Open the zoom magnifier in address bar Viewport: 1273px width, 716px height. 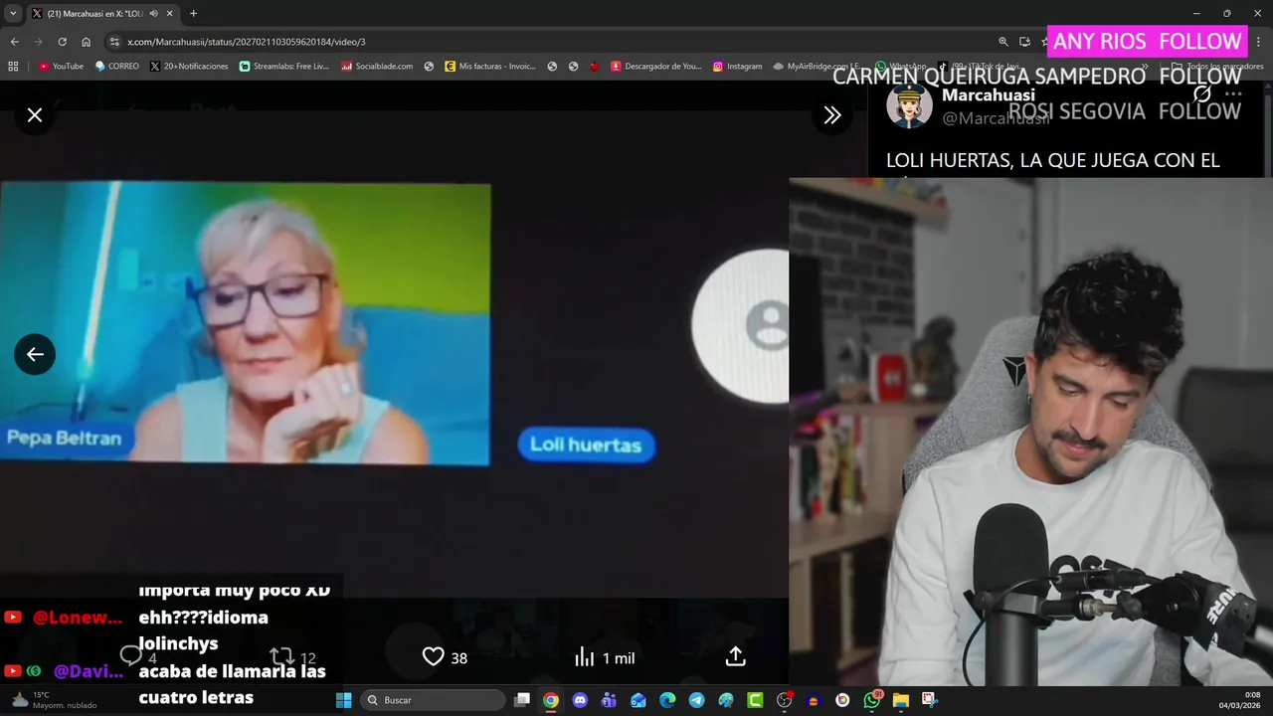click(x=1003, y=42)
